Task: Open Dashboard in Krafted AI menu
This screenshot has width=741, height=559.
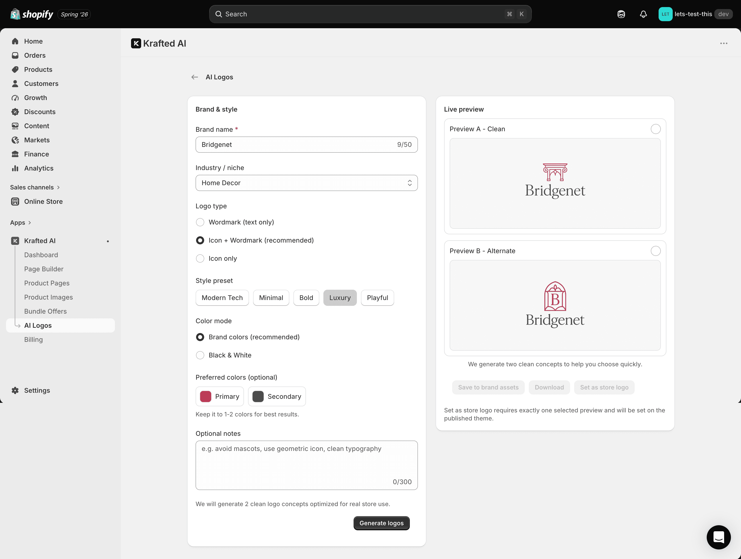Action: [x=41, y=255]
